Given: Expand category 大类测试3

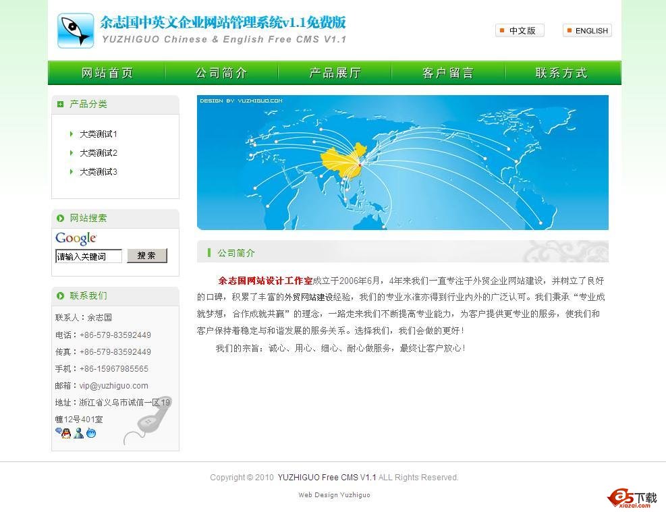Looking at the screenshot, I should [97, 171].
